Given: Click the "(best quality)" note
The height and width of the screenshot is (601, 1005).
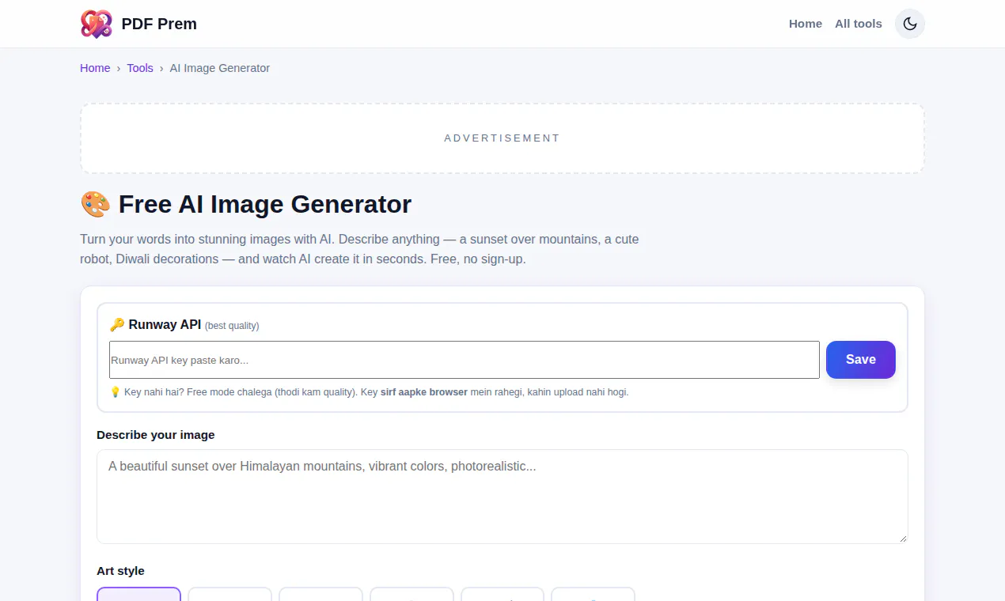Looking at the screenshot, I should click(232, 326).
